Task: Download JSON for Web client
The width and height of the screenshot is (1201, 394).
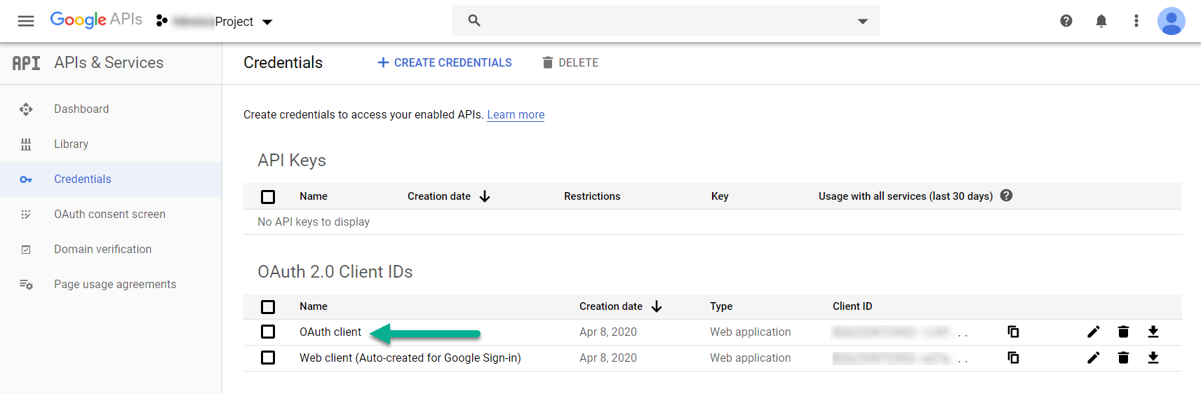Action: coord(1153,358)
